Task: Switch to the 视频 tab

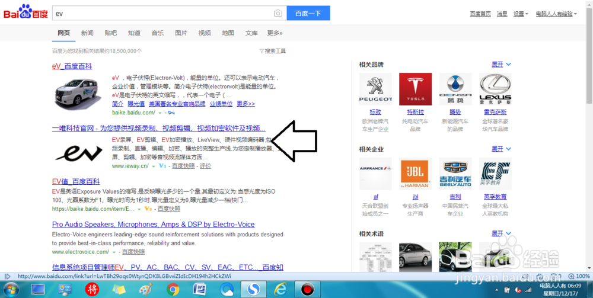Action: pos(204,33)
